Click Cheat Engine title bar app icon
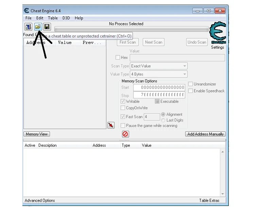 coord(26,11)
